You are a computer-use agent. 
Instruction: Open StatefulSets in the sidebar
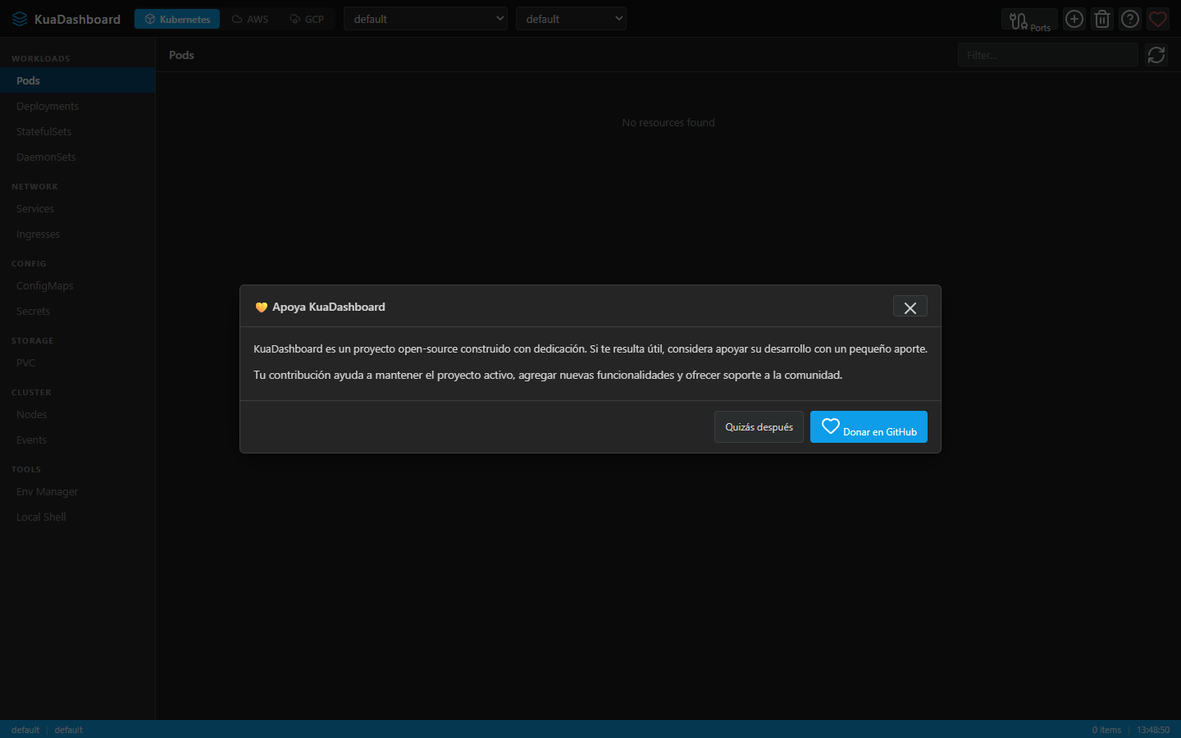[x=78, y=131]
